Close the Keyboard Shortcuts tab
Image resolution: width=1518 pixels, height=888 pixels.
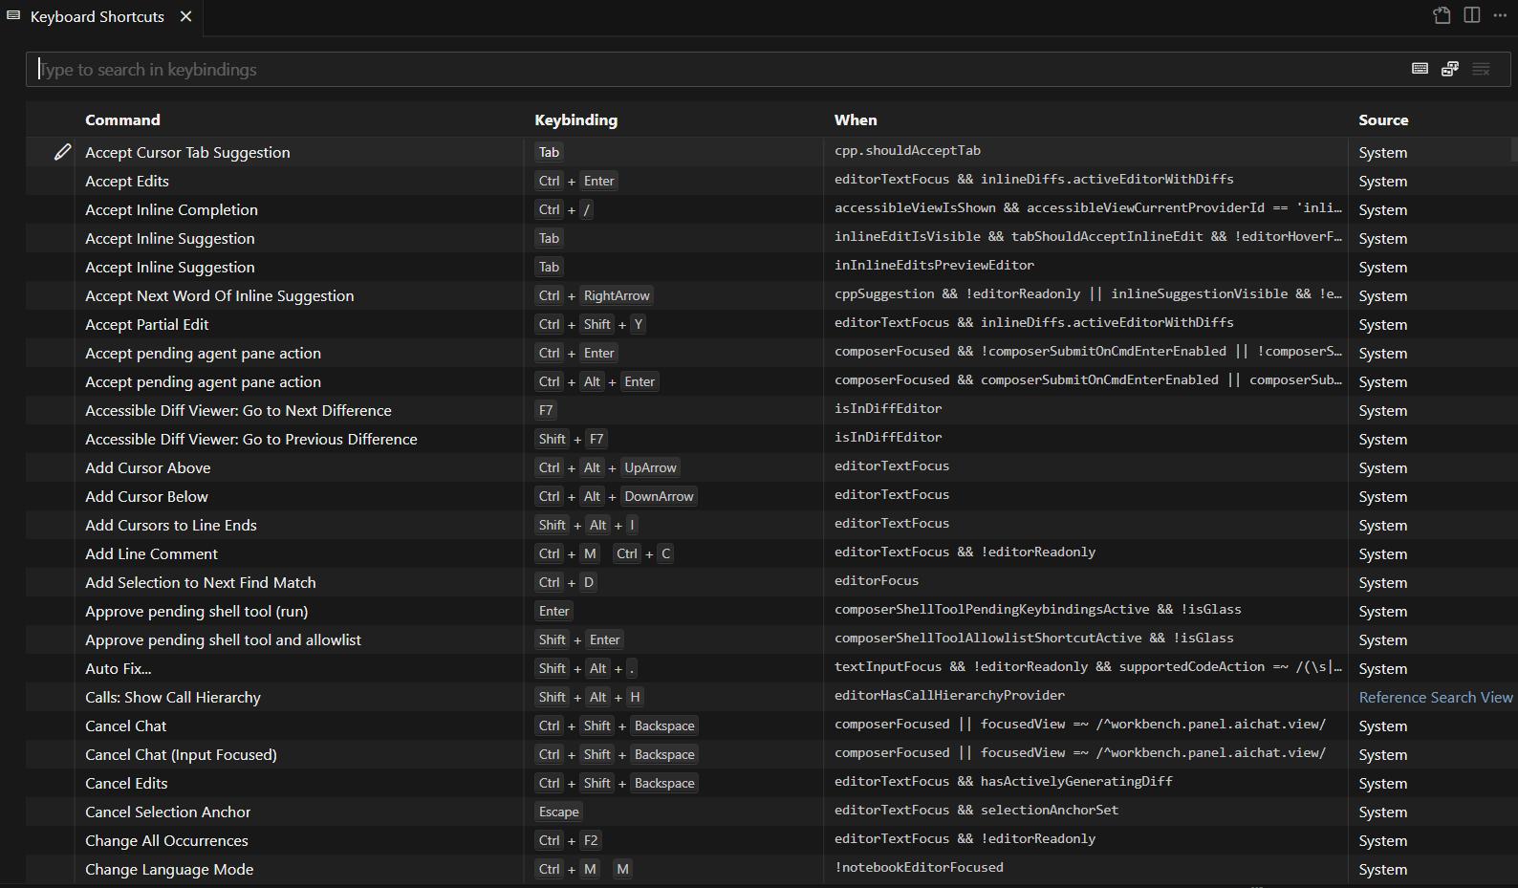186,16
